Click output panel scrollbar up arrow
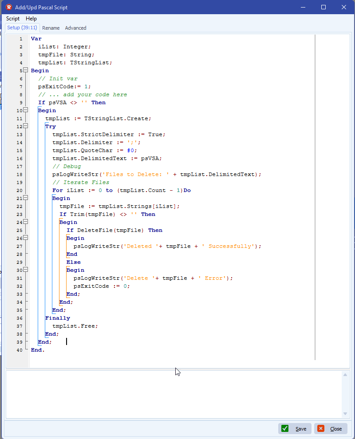Image resolution: width=355 pixels, height=439 pixels. point(345,375)
